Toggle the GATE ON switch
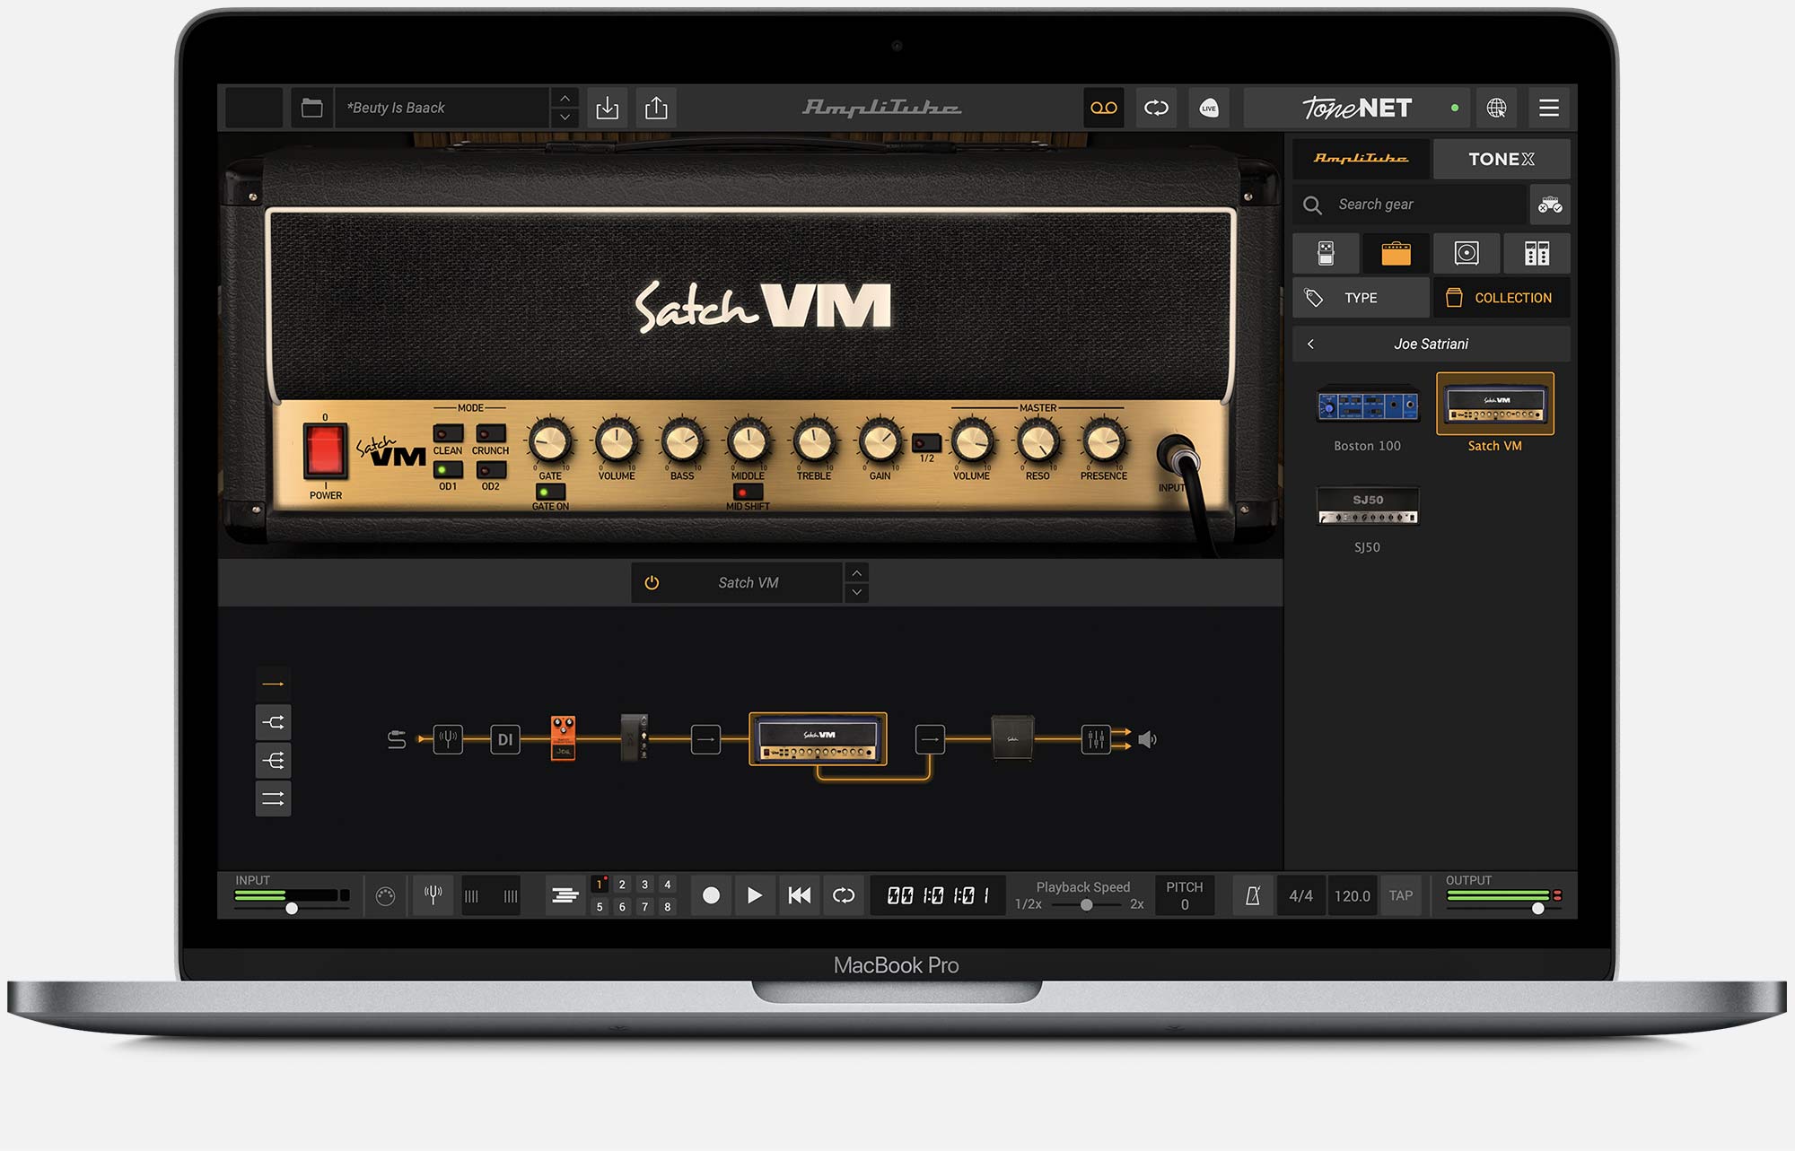Image resolution: width=1795 pixels, height=1151 pixels. click(550, 492)
